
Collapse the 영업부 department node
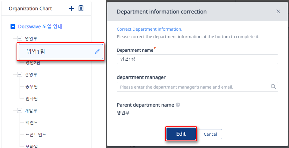[20, 39]
